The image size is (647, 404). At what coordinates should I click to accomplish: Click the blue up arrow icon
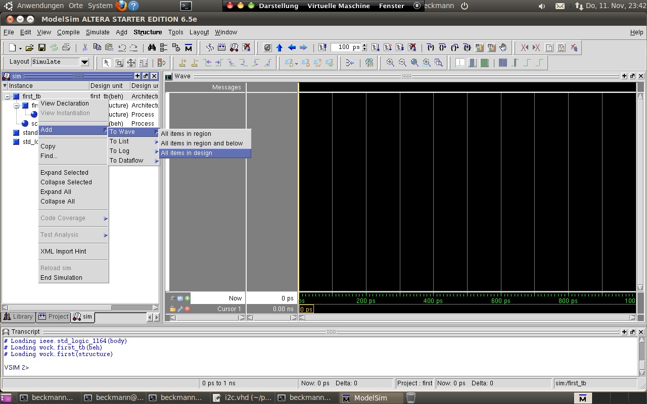click(x=280, y=47)
